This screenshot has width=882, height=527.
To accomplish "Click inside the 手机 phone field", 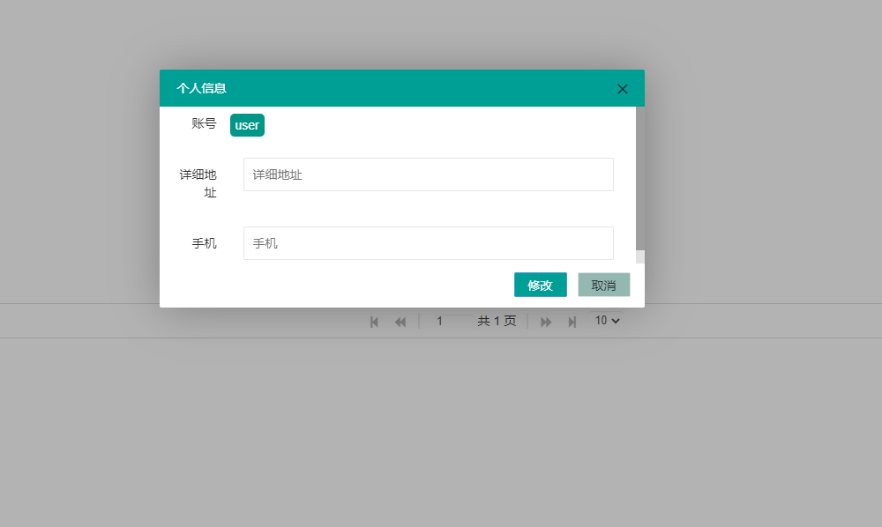I will point(428,243).
